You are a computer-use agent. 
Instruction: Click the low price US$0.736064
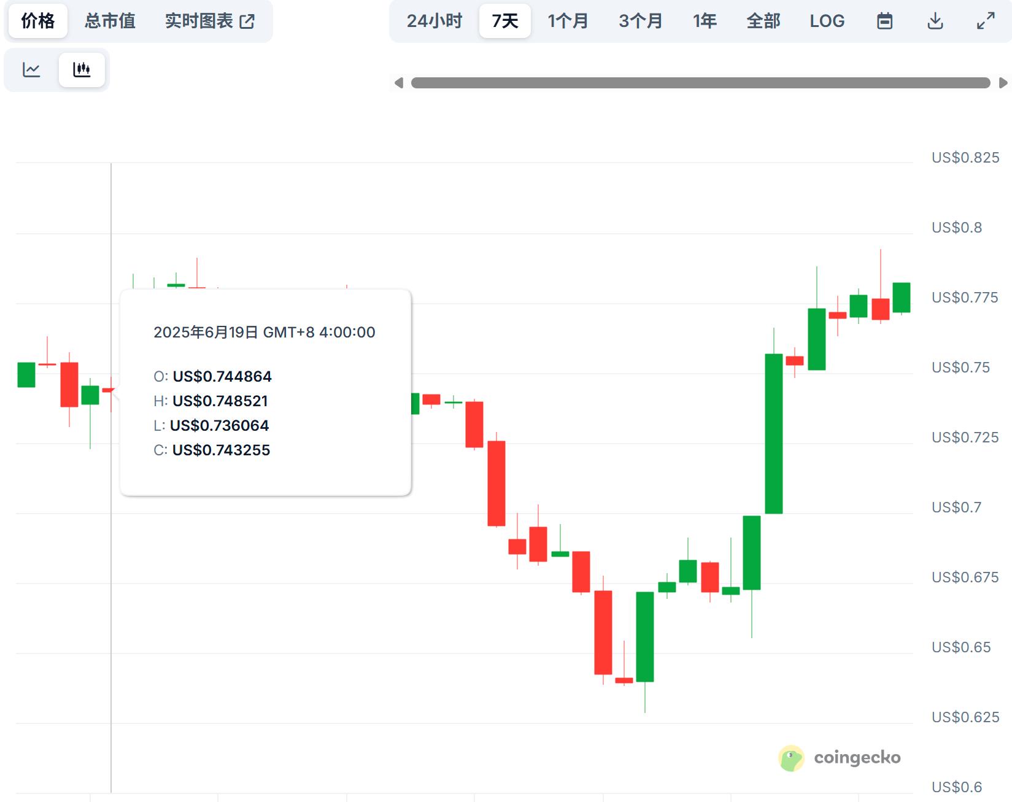point(219,426)
